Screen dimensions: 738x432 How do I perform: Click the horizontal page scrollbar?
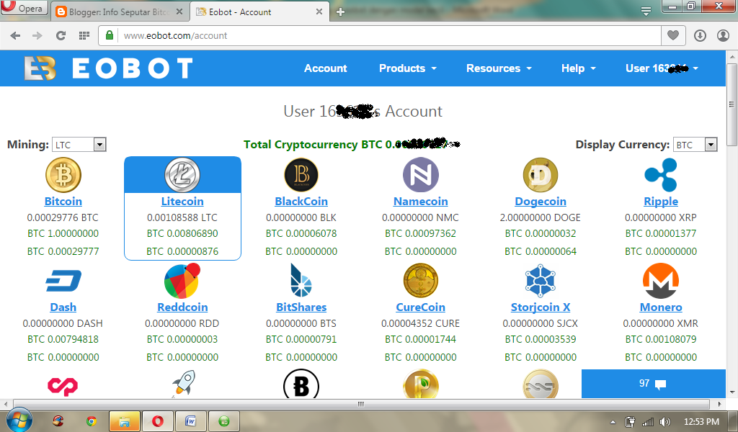click(x=361, y=404)
